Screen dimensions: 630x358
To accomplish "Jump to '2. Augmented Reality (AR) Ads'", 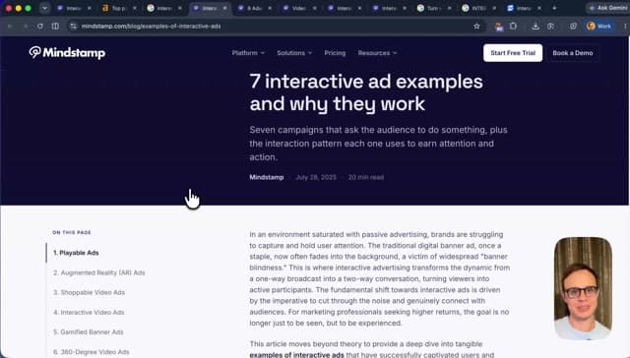I will point(98,272).
